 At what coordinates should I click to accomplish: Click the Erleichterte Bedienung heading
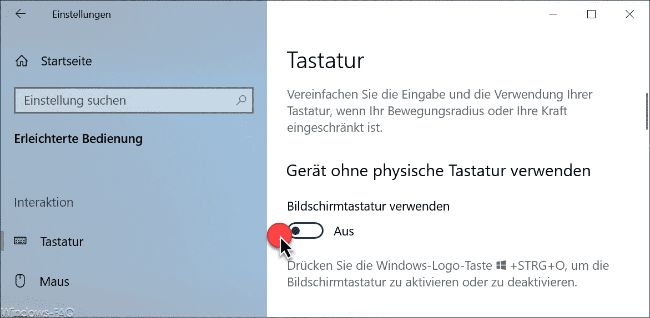click(78, 139)
